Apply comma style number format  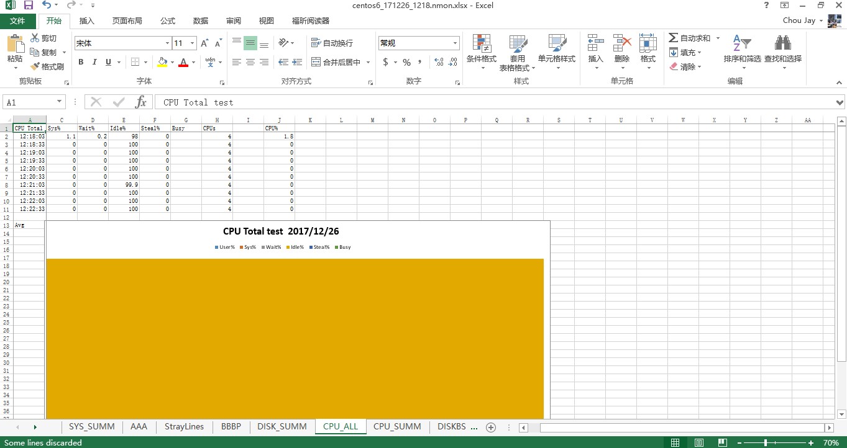(420, 62)
